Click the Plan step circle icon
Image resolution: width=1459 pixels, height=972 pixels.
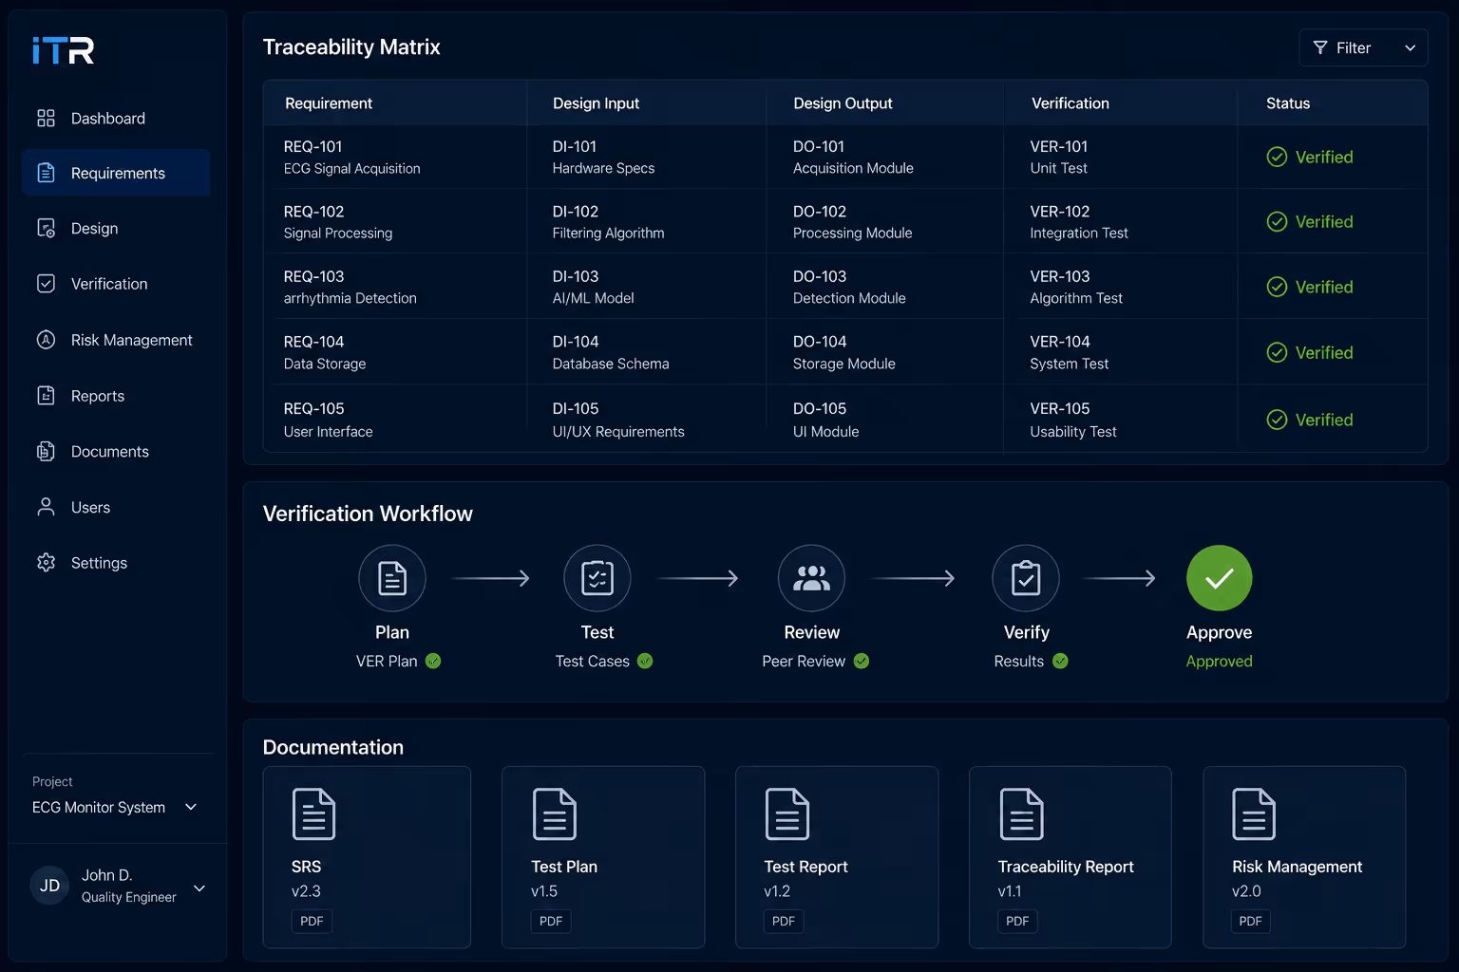coord(392,578)
